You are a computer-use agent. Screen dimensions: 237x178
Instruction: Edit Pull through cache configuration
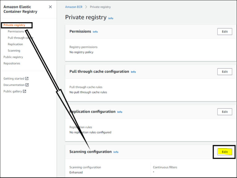[225, 72]
